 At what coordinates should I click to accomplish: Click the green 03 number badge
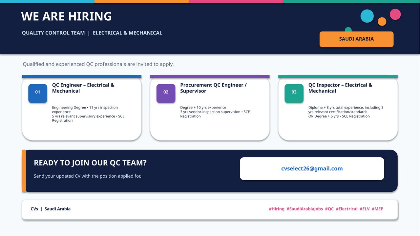pyautogui.click(x=294, y=93)
